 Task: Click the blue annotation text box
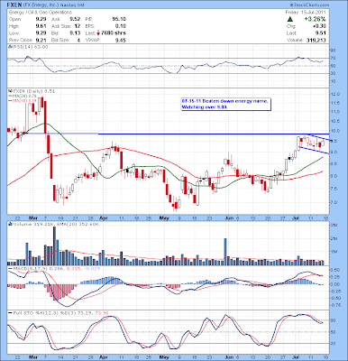click(x=226, y=105)
